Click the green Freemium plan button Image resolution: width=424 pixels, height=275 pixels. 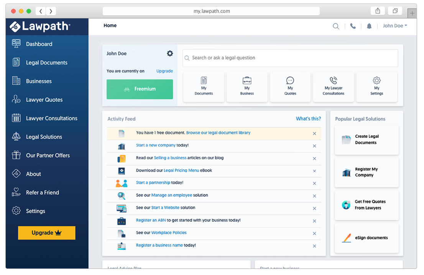click(140, 89)
